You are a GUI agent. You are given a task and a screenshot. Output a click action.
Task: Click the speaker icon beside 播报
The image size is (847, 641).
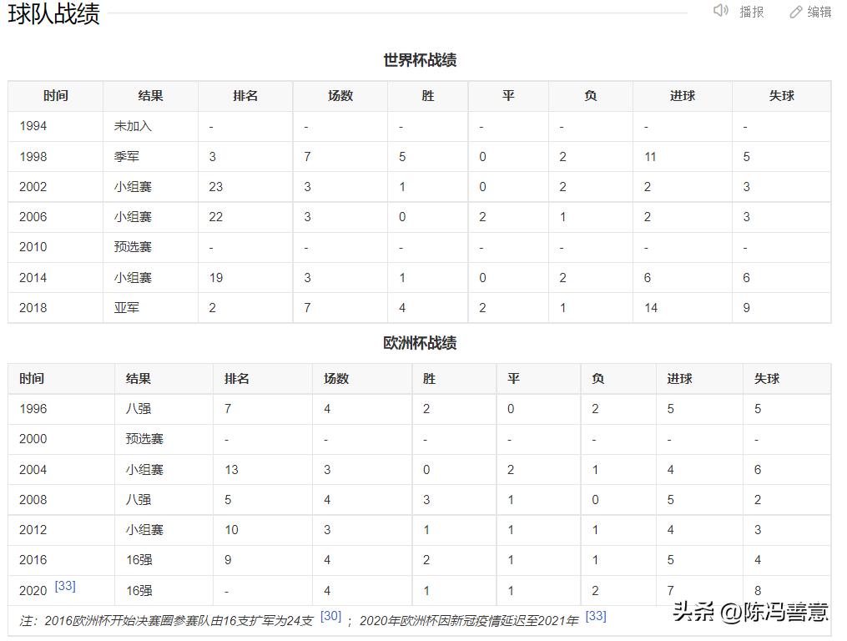(721, 13)
